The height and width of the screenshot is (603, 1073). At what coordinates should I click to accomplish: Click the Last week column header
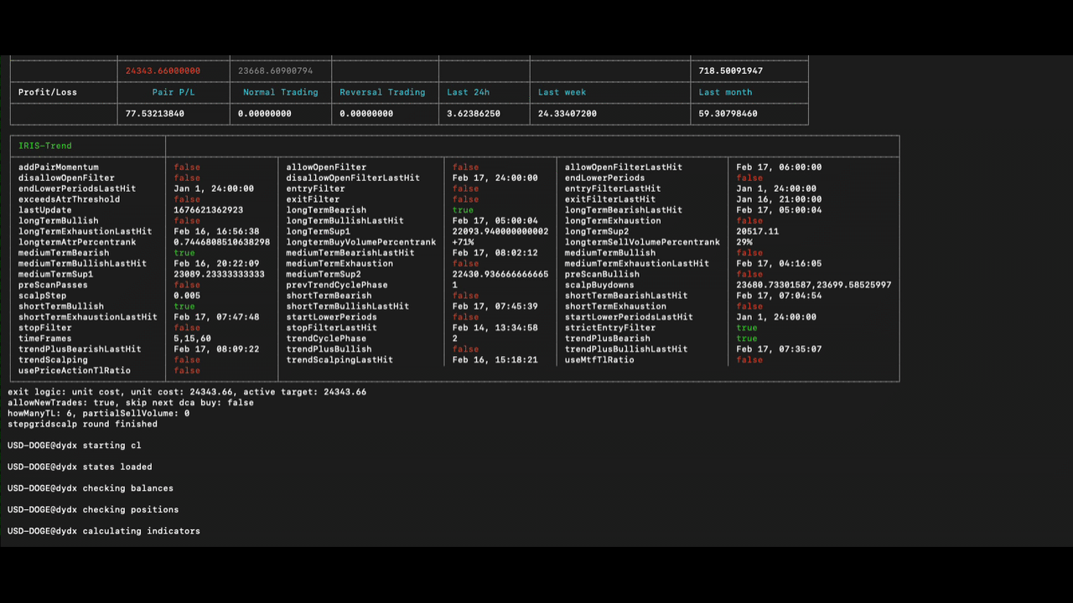click(x=561, y=92)
